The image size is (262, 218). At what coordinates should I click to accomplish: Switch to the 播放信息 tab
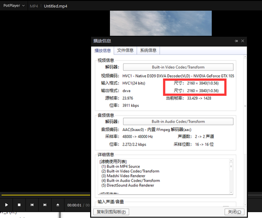pos(103,51)
